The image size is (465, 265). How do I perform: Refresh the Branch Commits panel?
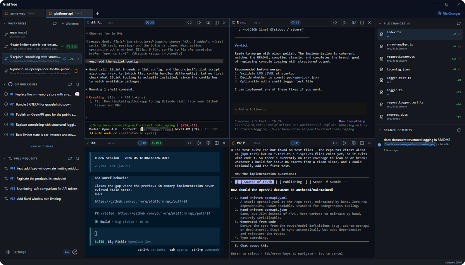pyautogui.click(x=459, y=130)
